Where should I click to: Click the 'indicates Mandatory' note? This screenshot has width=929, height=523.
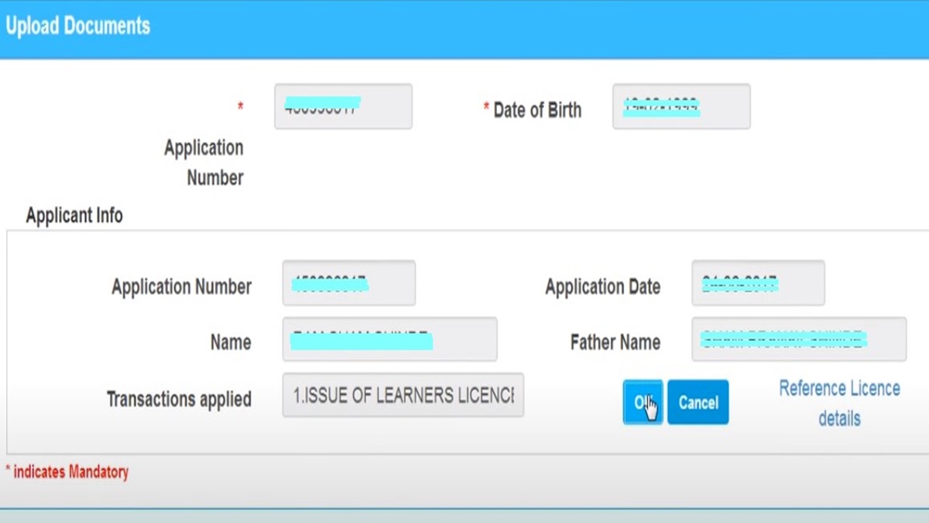click(67, 471)
